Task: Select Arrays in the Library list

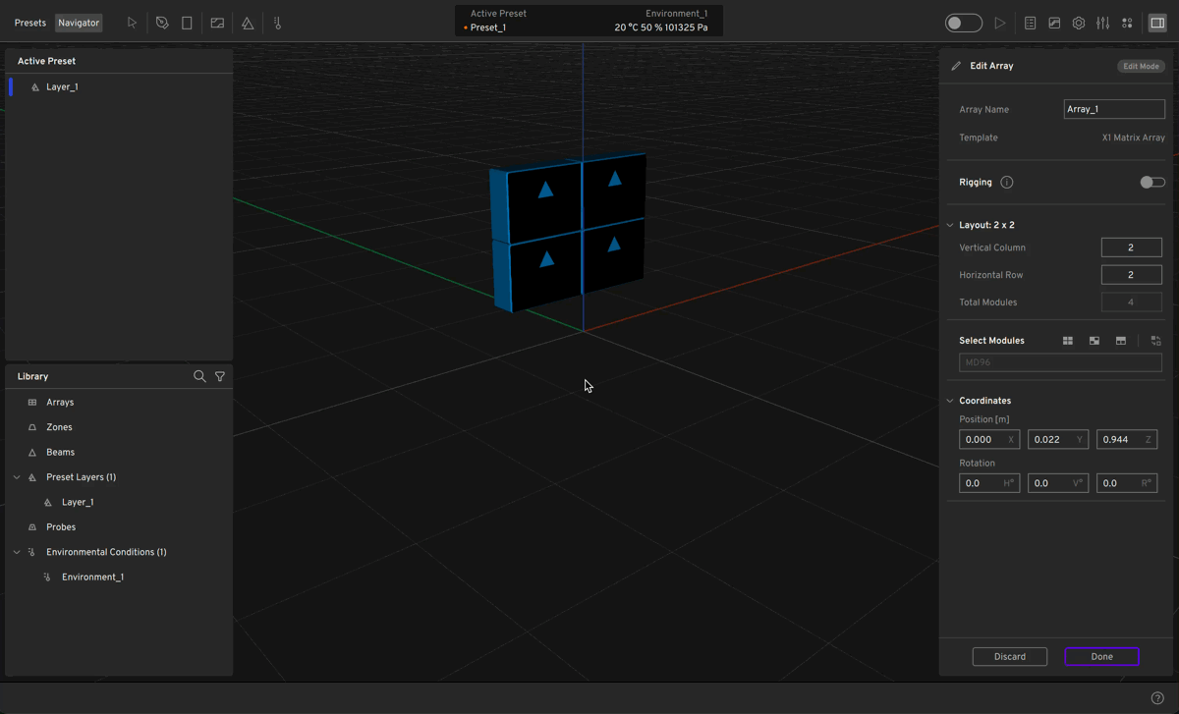Action: (x=60, y=403)
